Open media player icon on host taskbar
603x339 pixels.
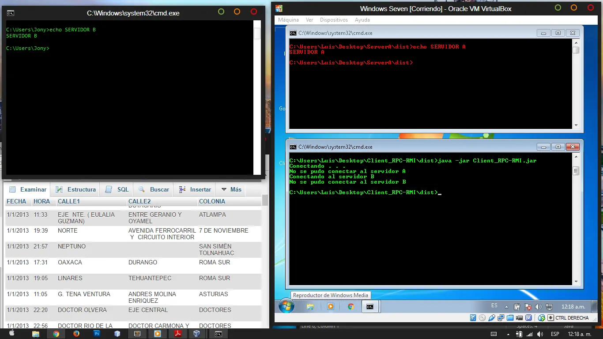pyautogui.click(x=157, y=334)
